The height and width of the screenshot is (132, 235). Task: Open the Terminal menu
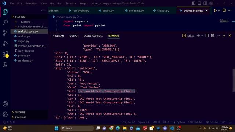pyautogui.click(x=71, y=3)
